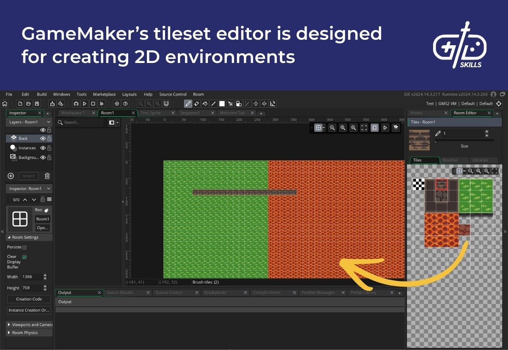Fit the room view to the window
This screenshot has width=508, height=350.
363,128
